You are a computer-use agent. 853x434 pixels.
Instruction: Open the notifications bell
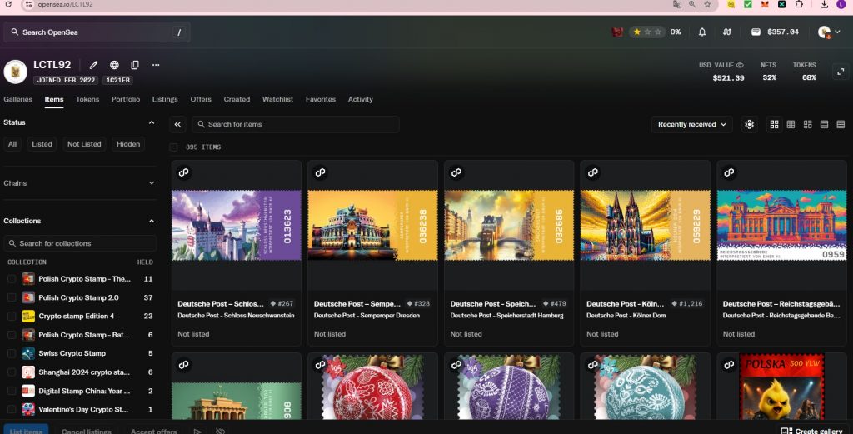pos(702,32)
